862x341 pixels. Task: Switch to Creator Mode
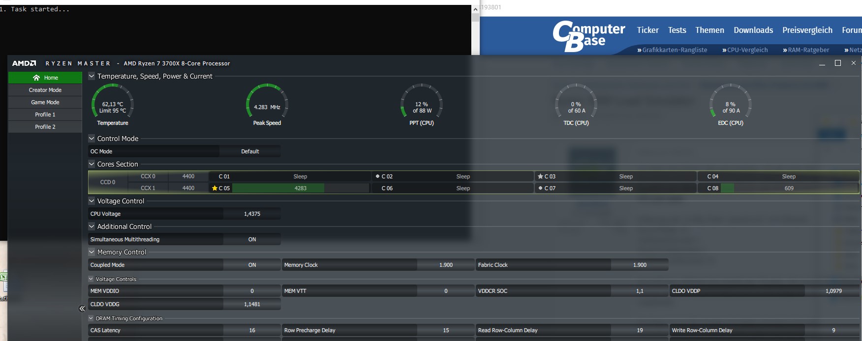pos(45,90)
